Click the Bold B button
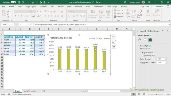This screenshot has height=96, width=171. pyautogui.click(x=15, y=16)
